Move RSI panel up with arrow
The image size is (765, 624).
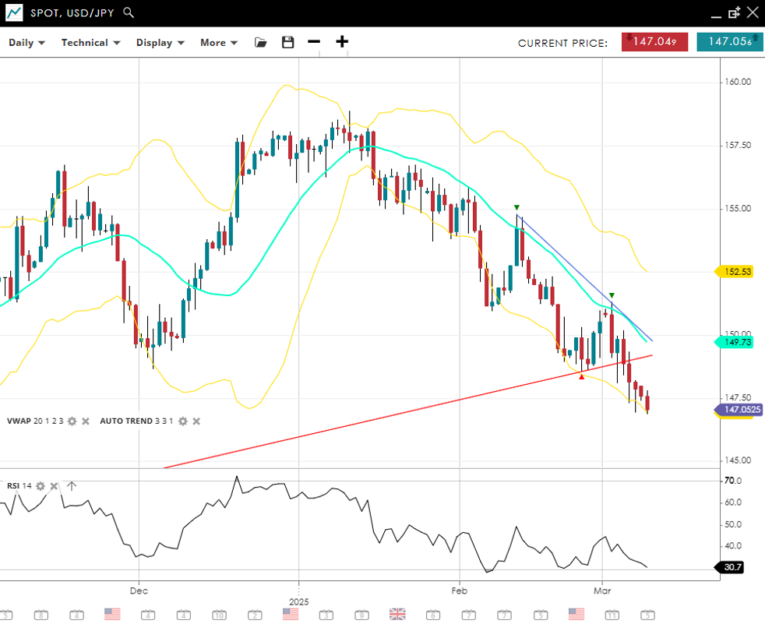[x=72, y=486]
